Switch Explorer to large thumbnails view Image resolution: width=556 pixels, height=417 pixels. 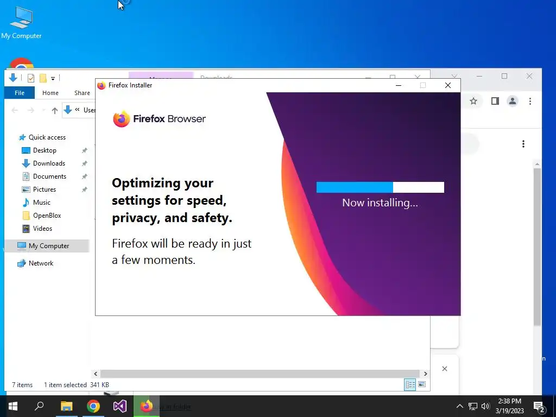(422, 384)
